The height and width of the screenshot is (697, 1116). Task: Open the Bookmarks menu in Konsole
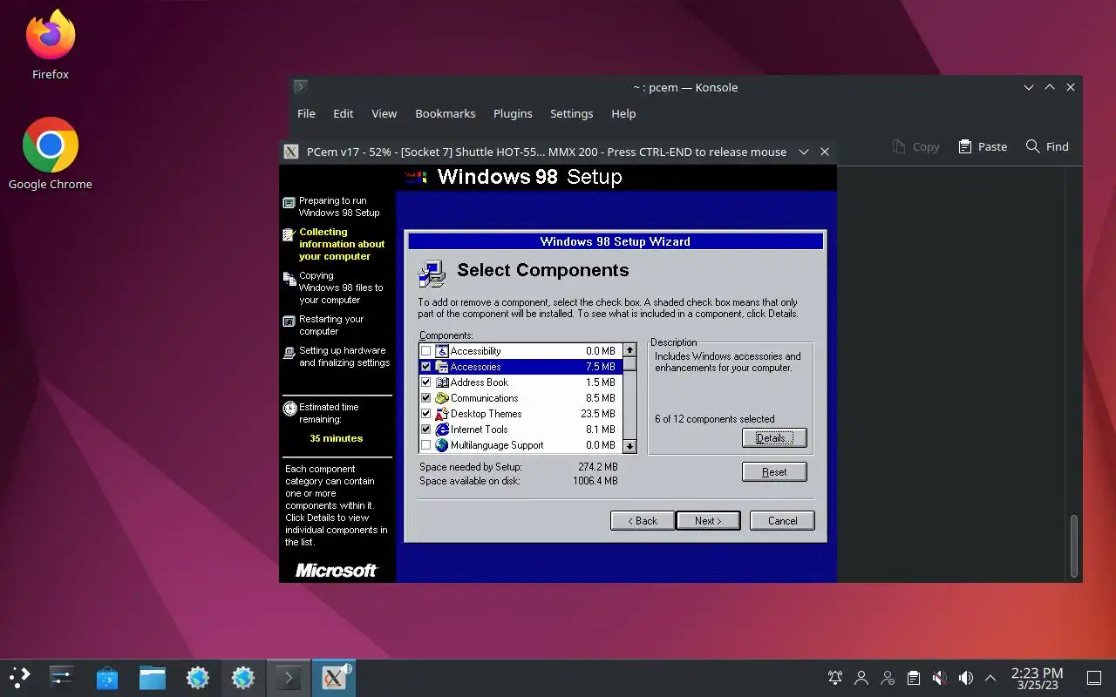click(x=446, y=113)
